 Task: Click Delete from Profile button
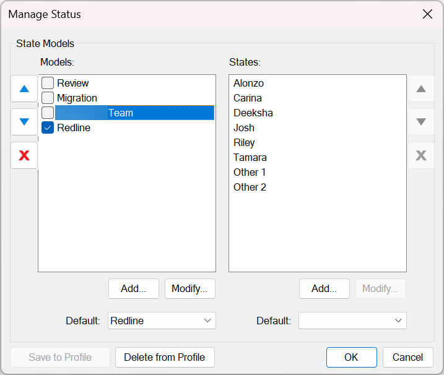click(x=165, y=357)
